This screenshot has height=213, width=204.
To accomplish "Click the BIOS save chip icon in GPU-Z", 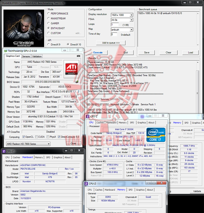I will pos(77,82).
